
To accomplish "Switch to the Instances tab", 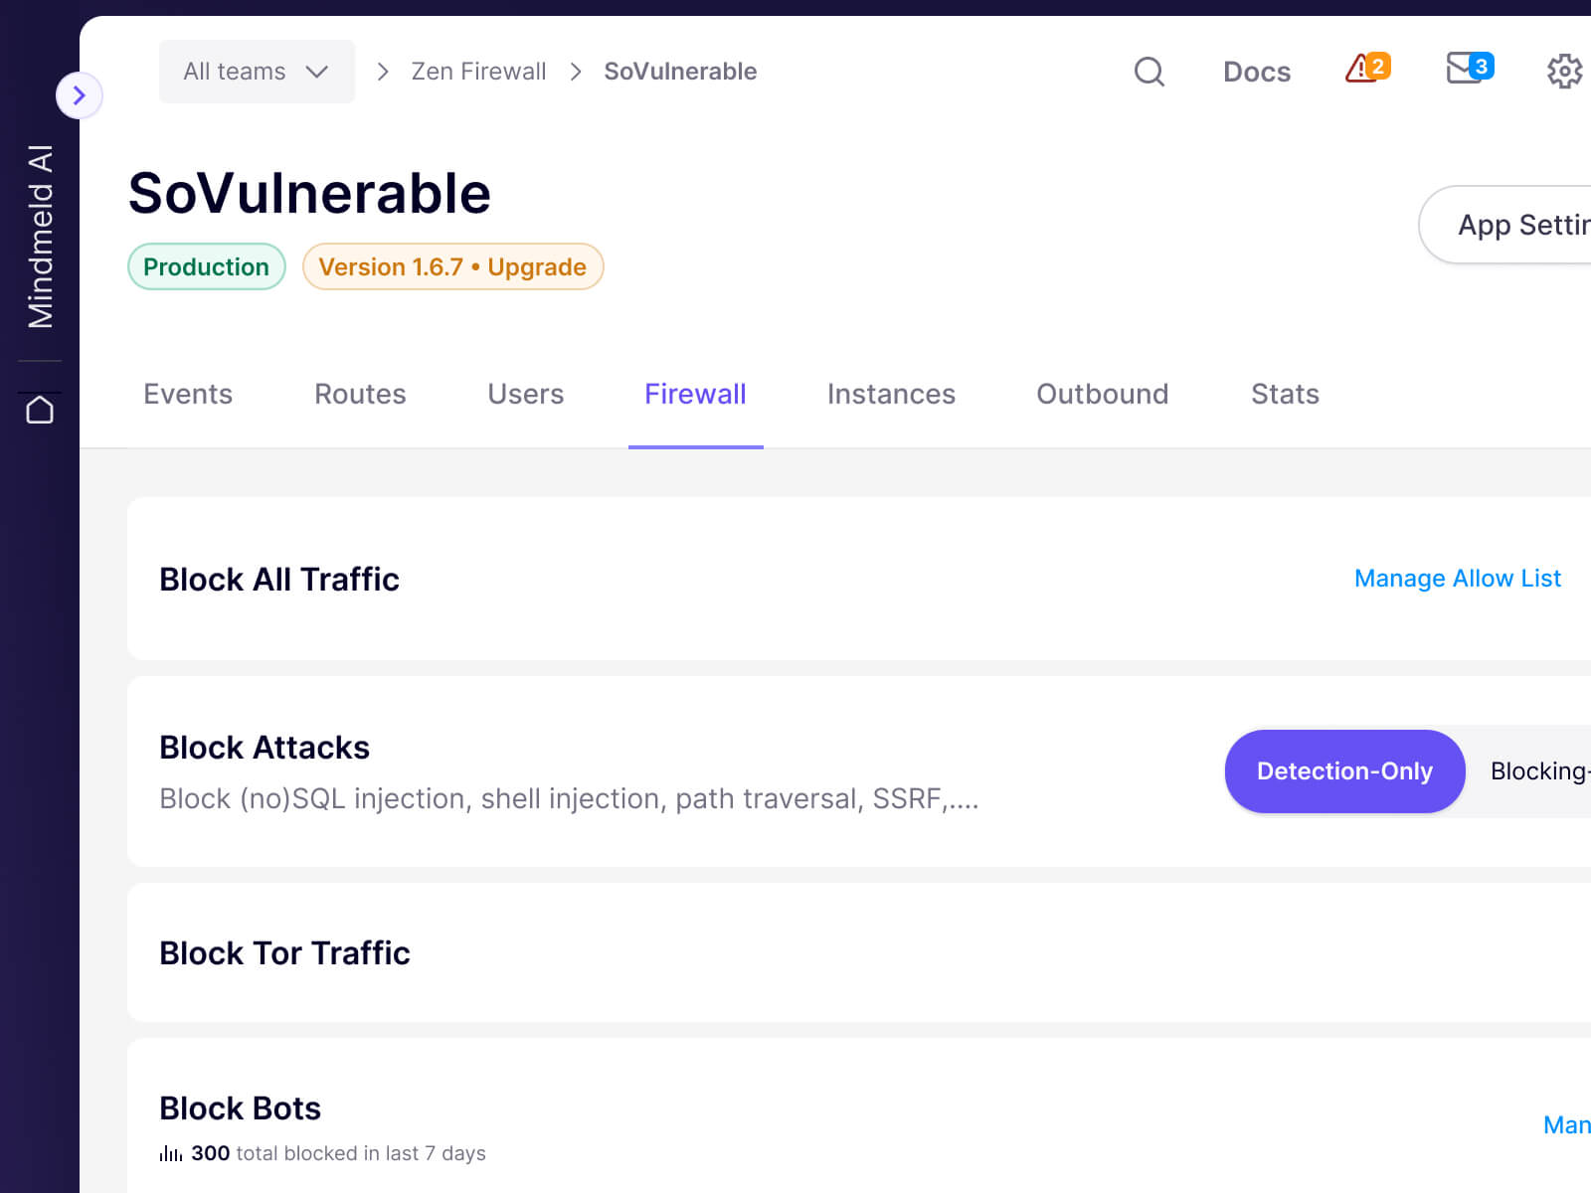I will coord(891,394).
